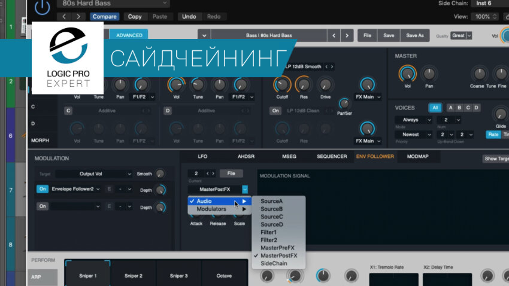Click the ADVANCED view button

(x=129, y=35)
